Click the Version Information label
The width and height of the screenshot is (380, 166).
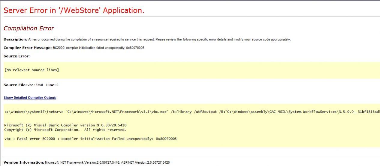[x=24, y=162]
